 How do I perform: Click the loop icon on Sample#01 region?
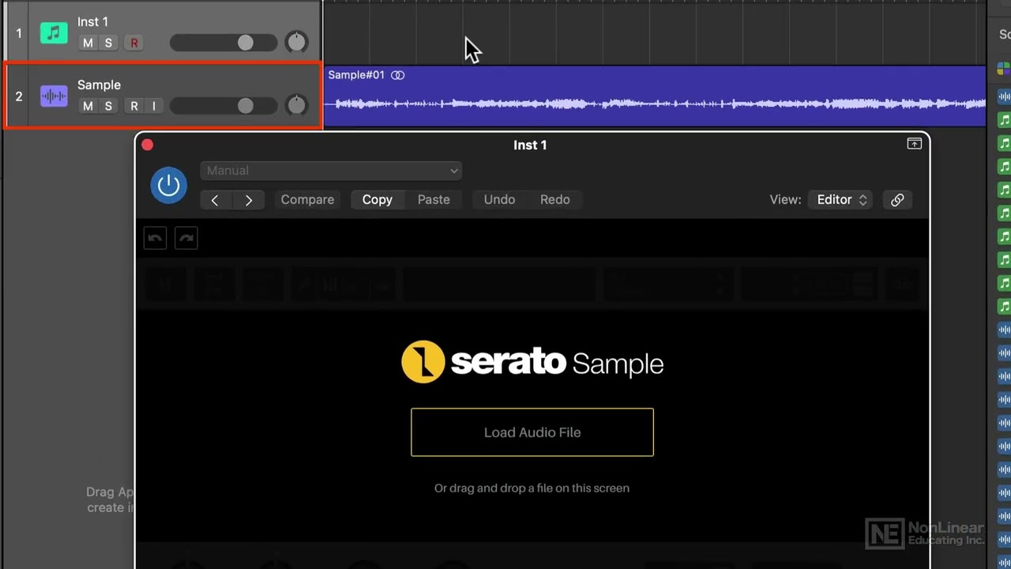point(398,75)
